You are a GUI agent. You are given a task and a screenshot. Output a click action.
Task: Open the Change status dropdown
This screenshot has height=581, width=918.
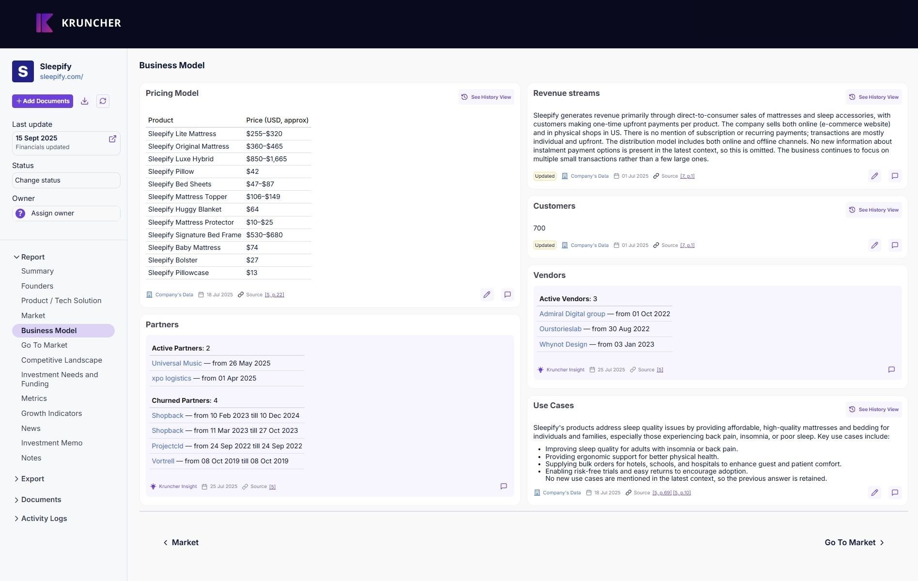coord(66,181)
